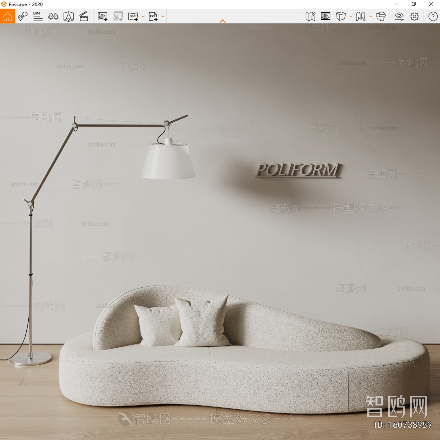Image resolution: width=440 pixels, height=440 pixels.
Task: Click the binoculars manage views icon
Action: pyautogui.click(x=53, y=16)
